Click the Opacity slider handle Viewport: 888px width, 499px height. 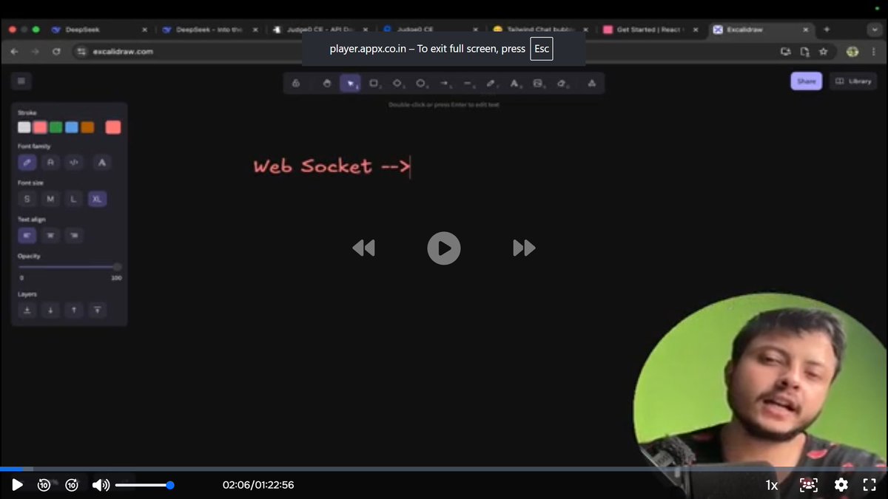coord(117,267)
